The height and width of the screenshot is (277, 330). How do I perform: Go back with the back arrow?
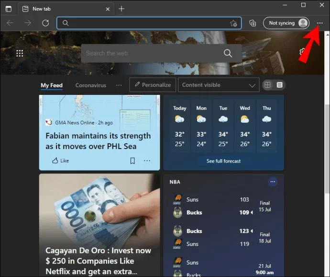coord(10,23)
